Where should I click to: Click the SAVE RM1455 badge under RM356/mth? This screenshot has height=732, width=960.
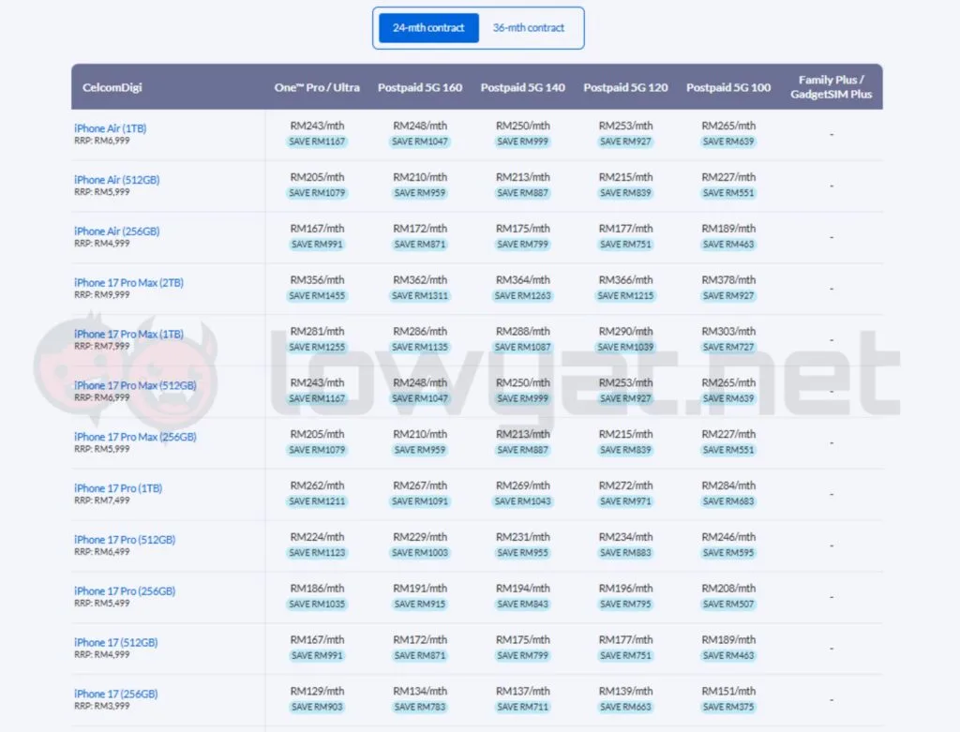click(x=317, y=296)
